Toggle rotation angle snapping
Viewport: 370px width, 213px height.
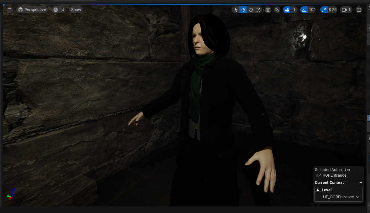point(304,10)
